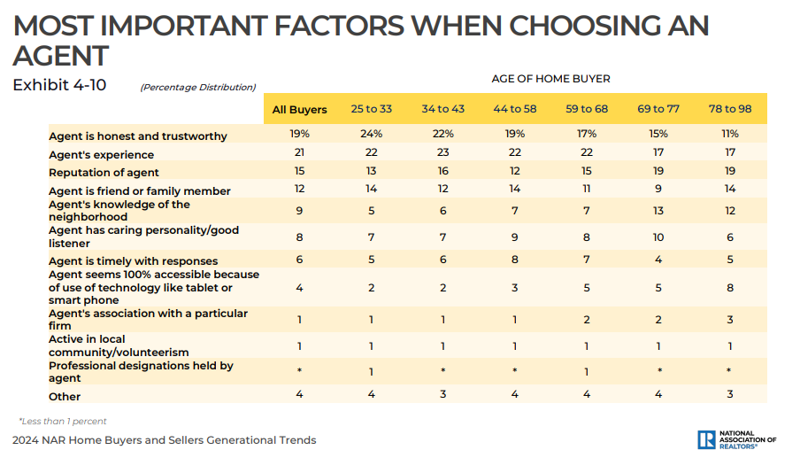Click the 24% value for honest and trustworthy
Image resolution: width=800 pixels, height=450 pixels.
coord(372,134)
